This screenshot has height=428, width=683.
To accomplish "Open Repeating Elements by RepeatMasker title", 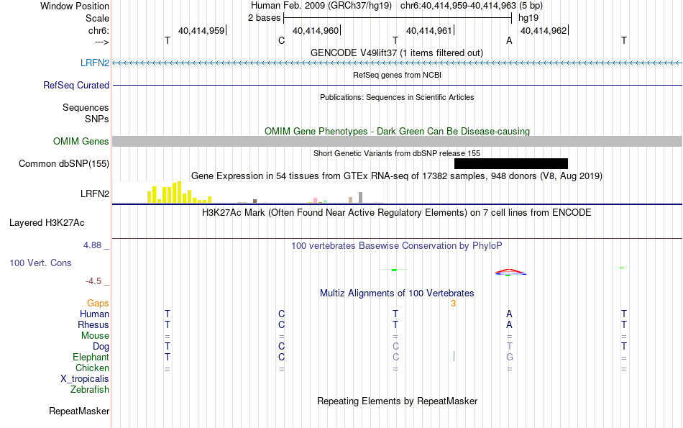I will [x=397, y=401].
